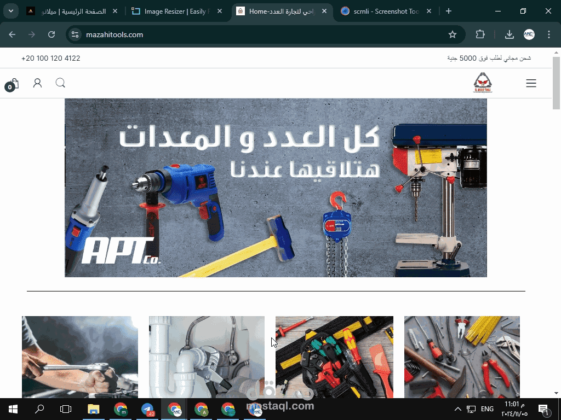Click the page vertical scrollbar thumb
Screen dimensions: 561x420
pos(556,83)
